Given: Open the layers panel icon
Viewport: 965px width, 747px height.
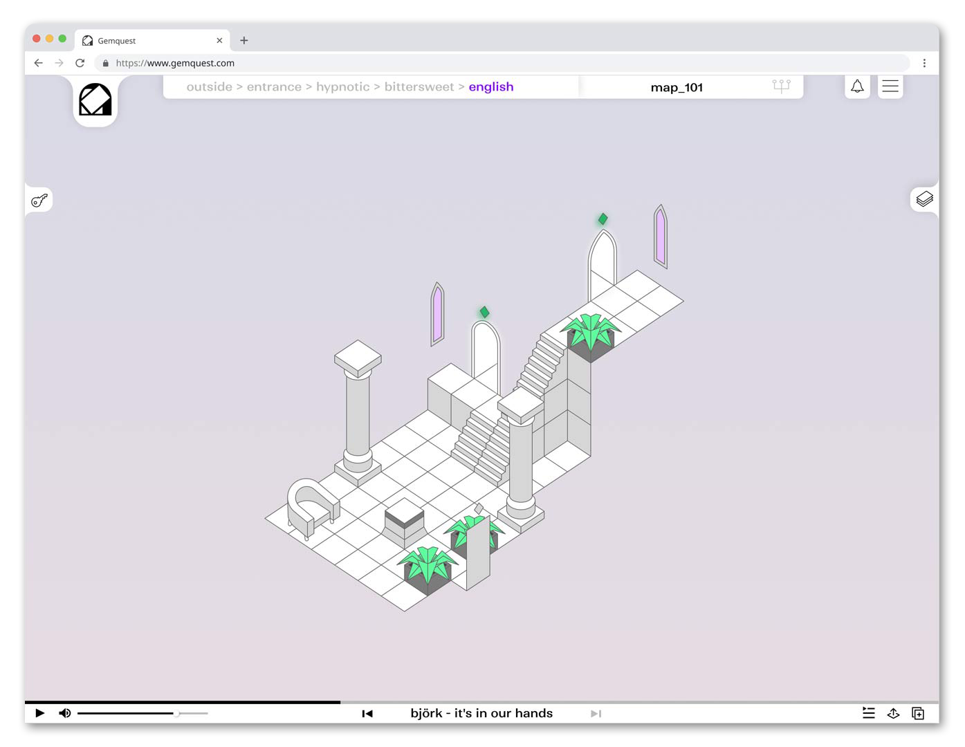Looking at the screenshot, I should [x=924, y=199].
